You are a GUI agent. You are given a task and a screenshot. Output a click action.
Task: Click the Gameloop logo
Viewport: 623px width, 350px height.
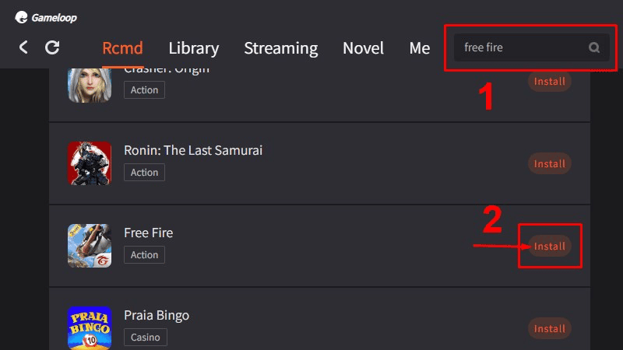tap(46, 17)
